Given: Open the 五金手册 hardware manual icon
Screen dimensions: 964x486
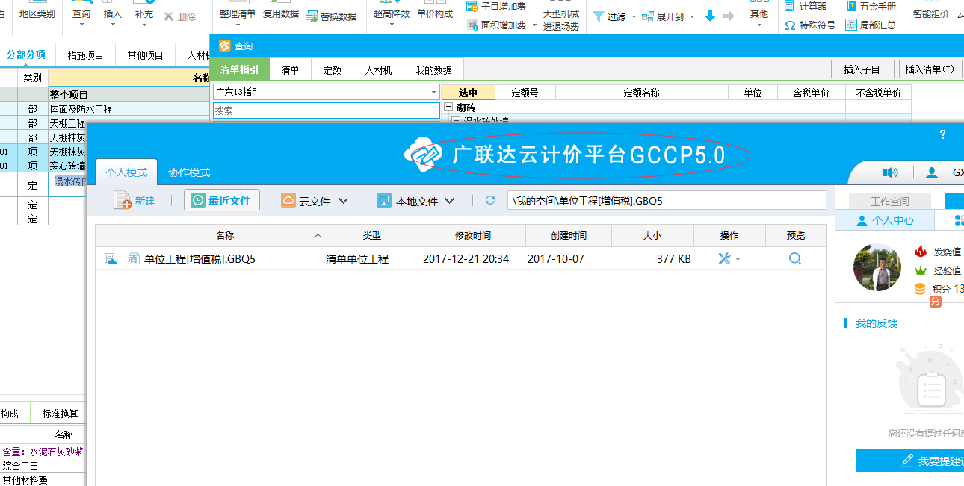Looking at the screenshot, I should [852, 6].
